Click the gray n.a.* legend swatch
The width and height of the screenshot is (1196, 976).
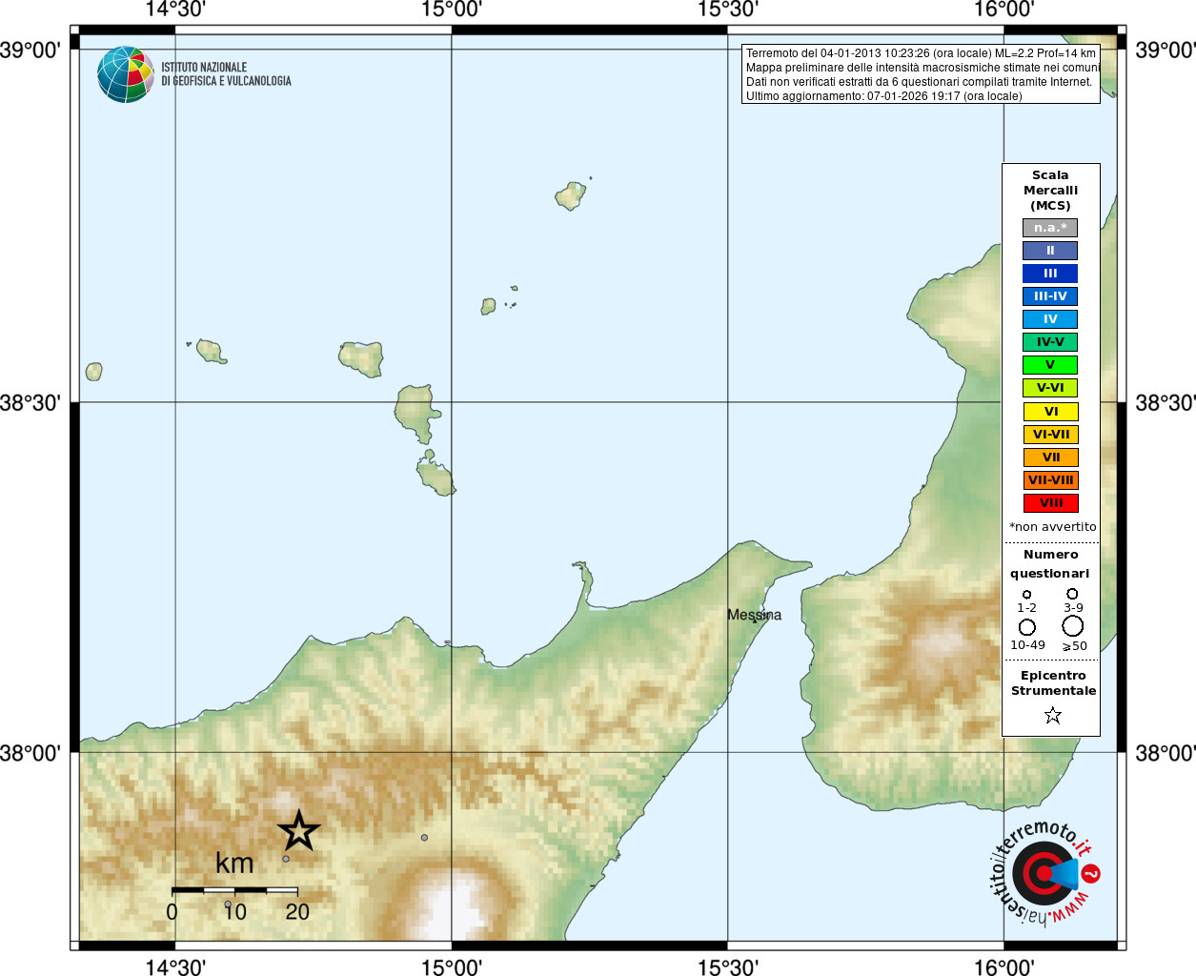(x=1050, y=228)
